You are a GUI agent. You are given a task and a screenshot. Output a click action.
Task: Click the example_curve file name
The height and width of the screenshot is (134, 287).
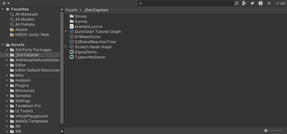pos(89,27)
